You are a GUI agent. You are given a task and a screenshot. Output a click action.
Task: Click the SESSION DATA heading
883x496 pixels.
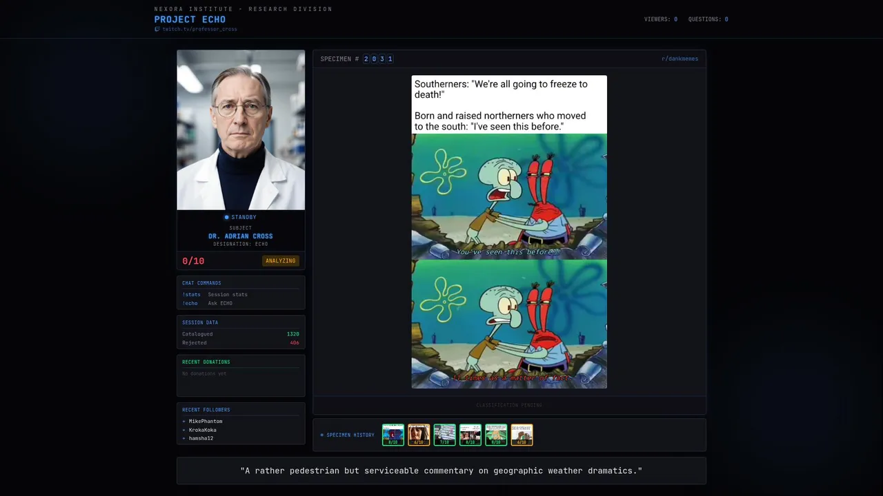200,322
